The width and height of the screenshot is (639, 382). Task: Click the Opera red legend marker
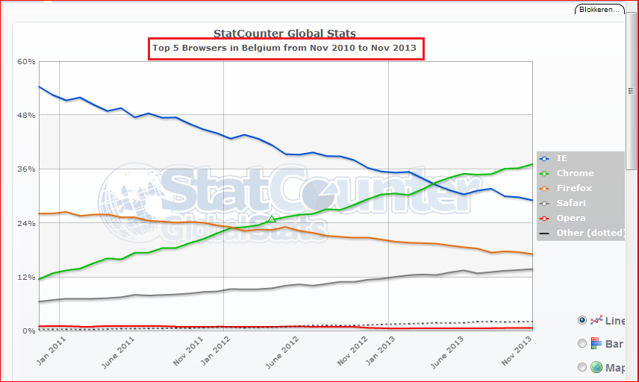544,219
